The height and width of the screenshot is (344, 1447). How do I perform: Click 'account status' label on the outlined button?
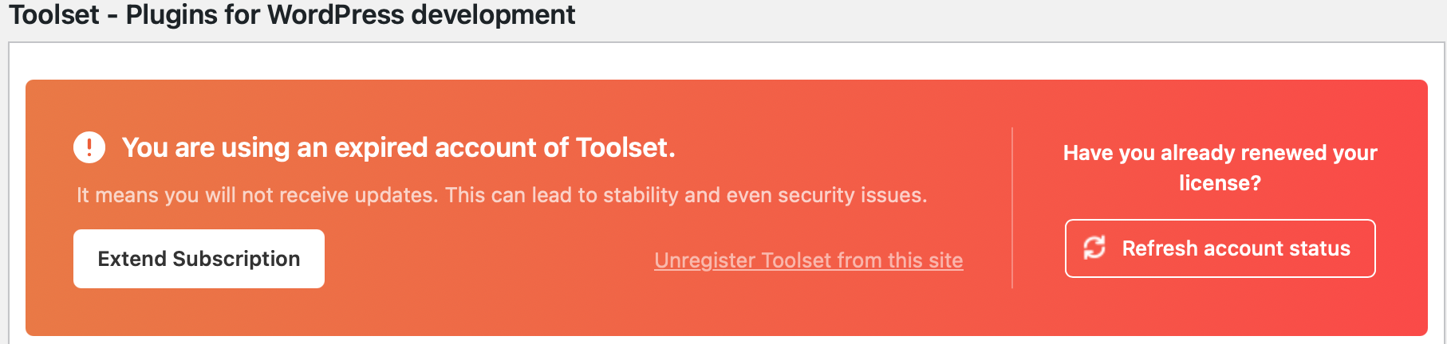click(1276, 248)
